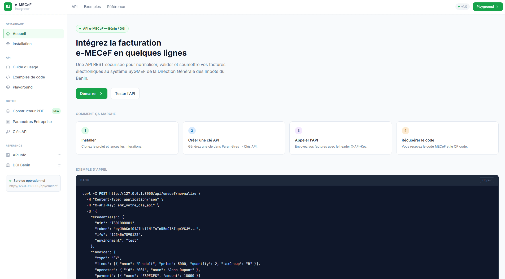Open the sidebar Playground entry
505x279 pixels.
point(33,87)
